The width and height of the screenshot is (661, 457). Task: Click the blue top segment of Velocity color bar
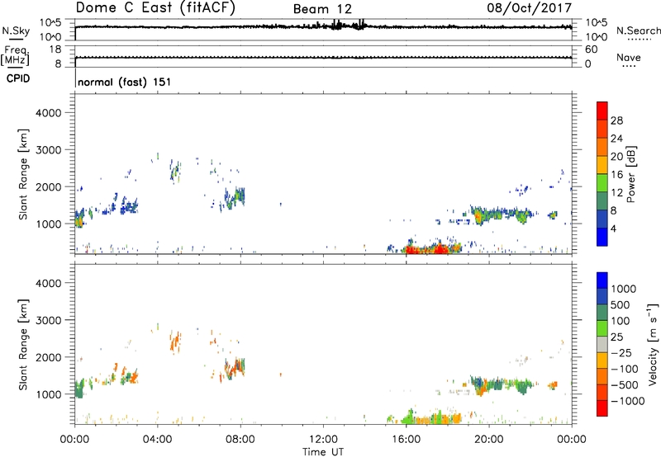602,280
